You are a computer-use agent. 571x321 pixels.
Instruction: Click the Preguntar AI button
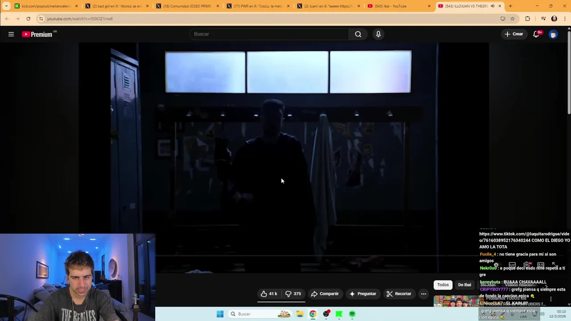[363, 294]
